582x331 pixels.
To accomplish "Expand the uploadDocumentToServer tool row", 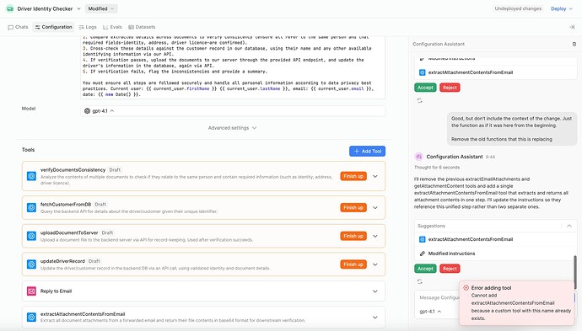I will click(375, 236).
